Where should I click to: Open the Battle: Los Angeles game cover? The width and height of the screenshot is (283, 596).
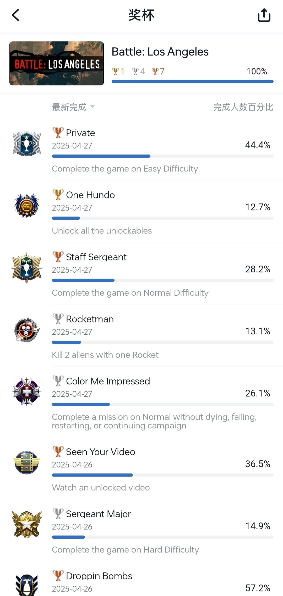tap(57, 63)
